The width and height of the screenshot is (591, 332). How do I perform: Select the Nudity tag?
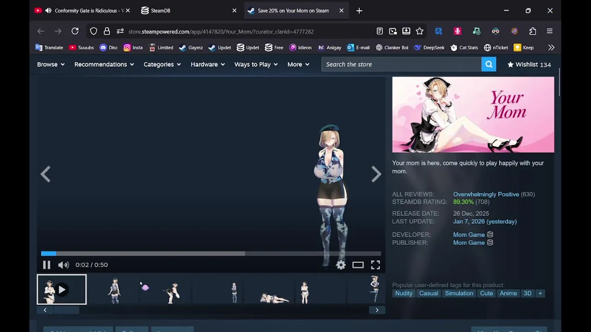pyautogui.click(x=404, y=293)
